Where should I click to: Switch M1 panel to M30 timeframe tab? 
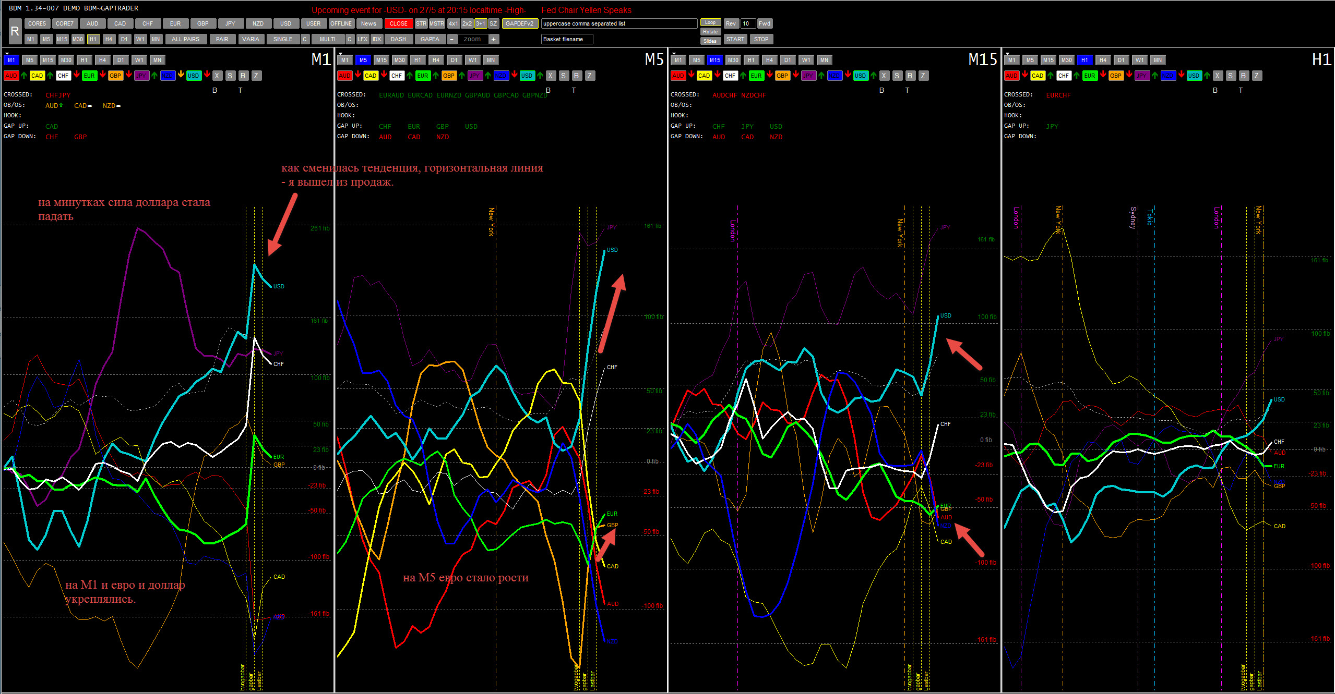(66, 60)
